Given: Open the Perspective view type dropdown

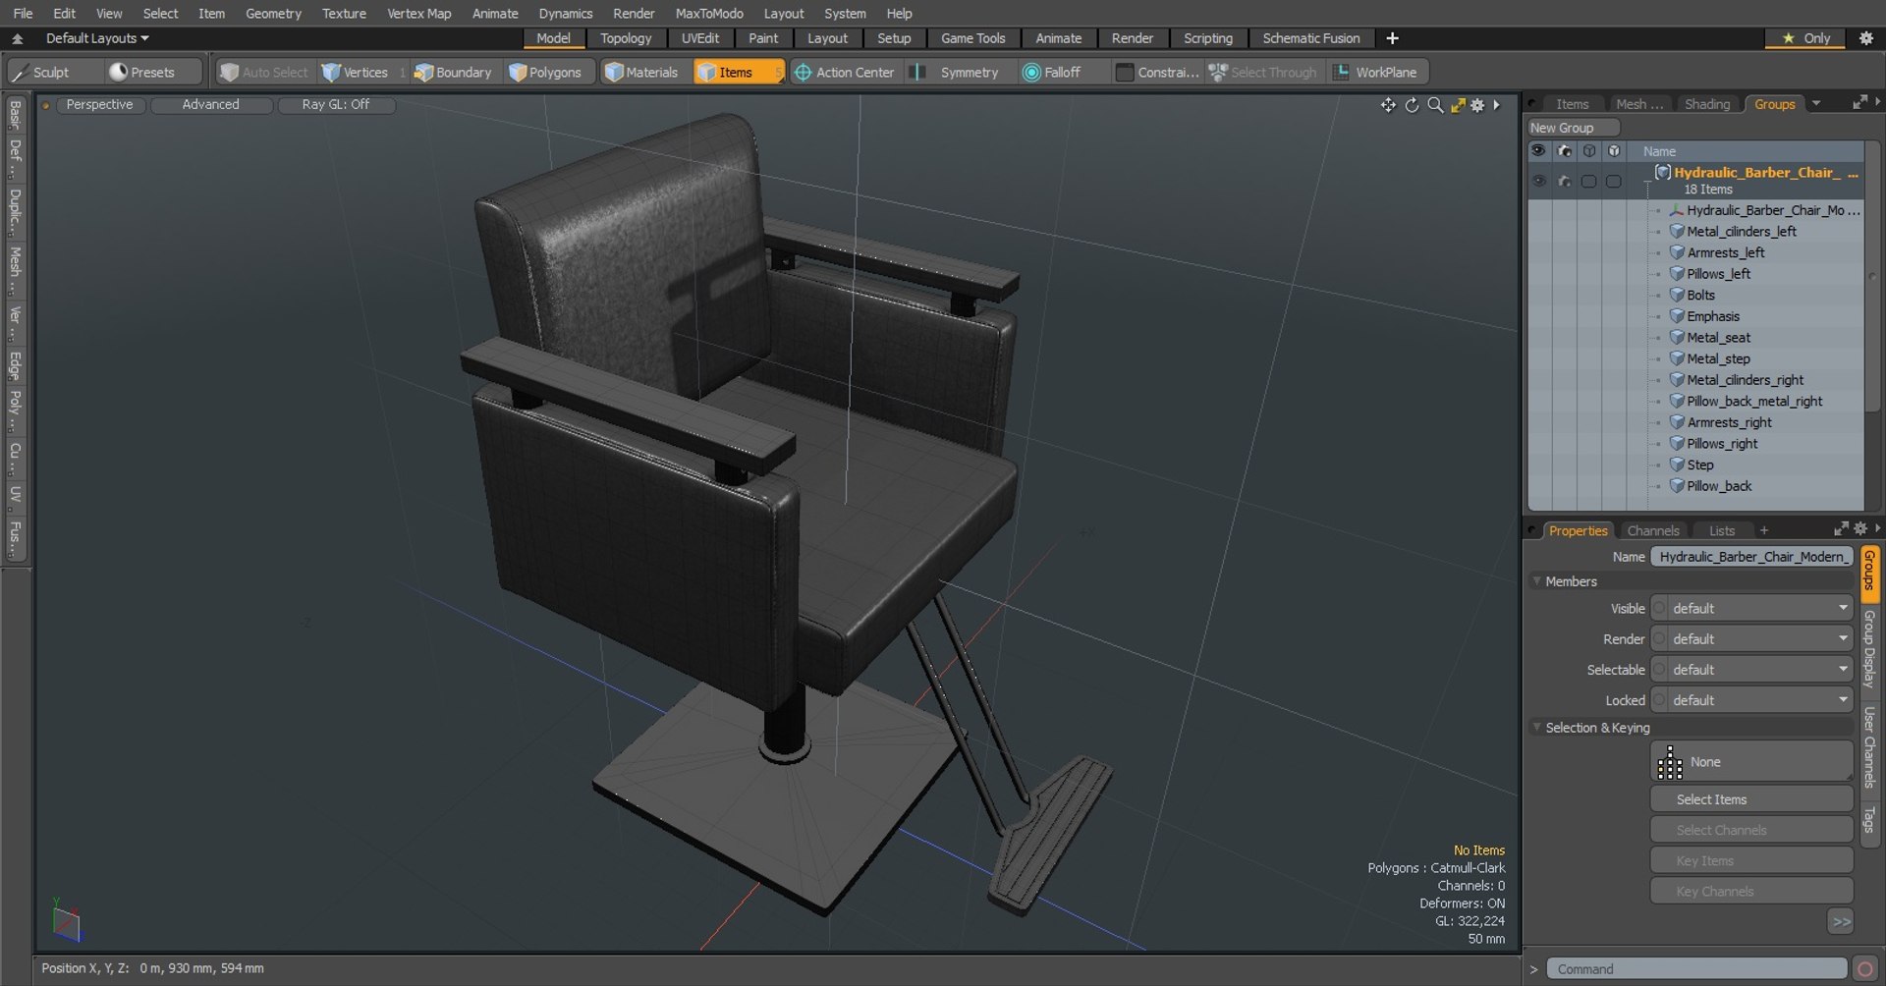Looking at the screenshot, I should tap(99, 105).
